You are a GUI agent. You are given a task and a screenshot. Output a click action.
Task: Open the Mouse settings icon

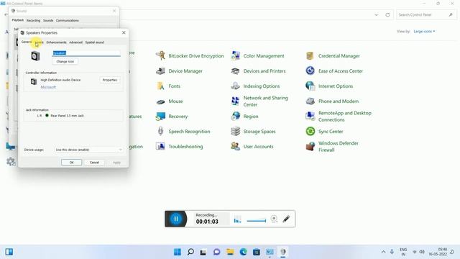(x=160, y=101)
